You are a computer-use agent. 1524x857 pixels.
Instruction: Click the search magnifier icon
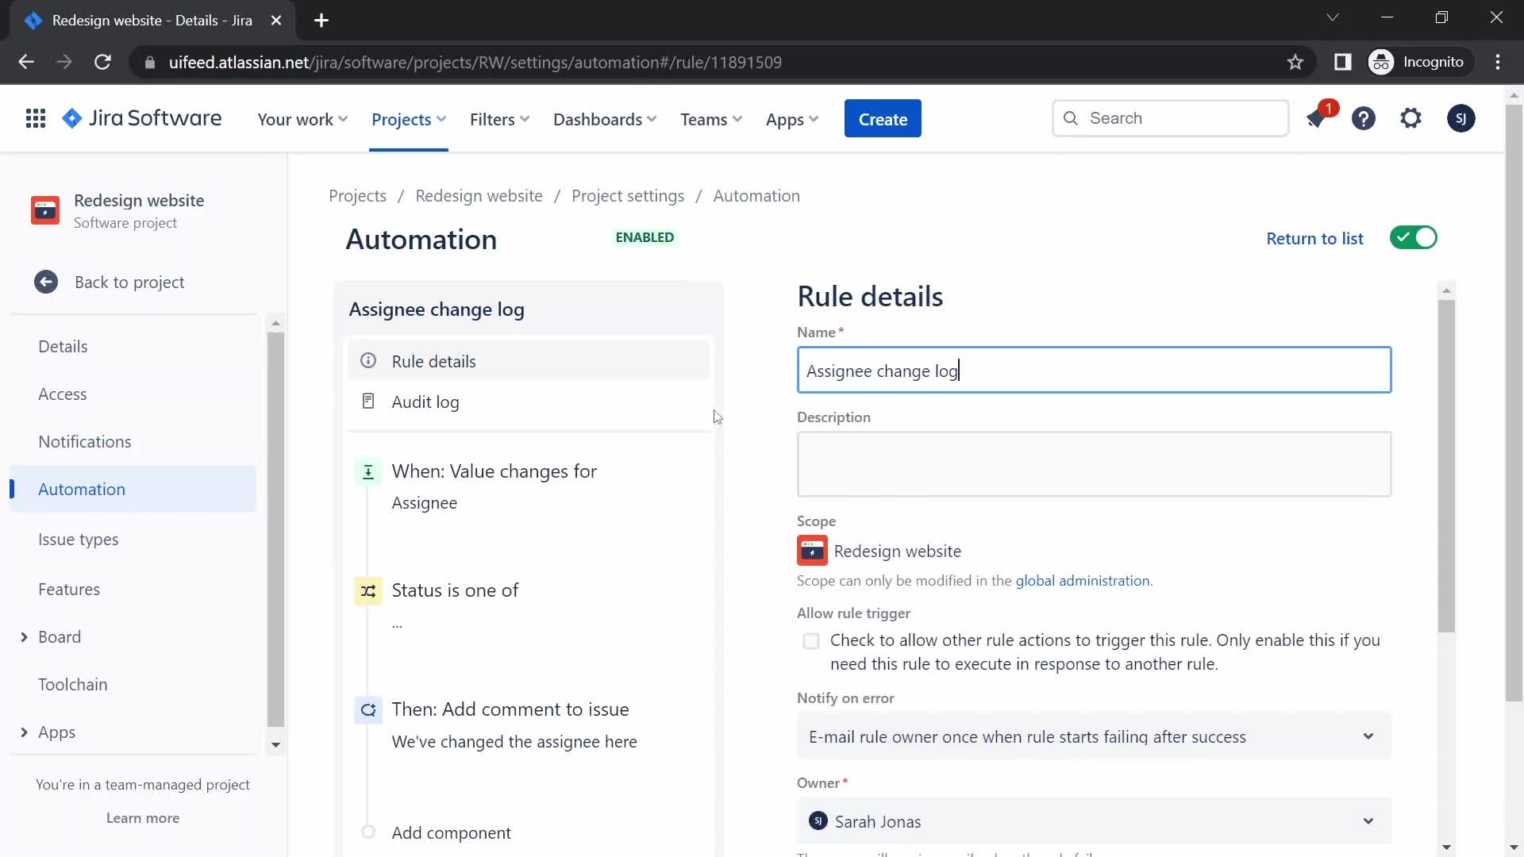tap(1071, 118)
